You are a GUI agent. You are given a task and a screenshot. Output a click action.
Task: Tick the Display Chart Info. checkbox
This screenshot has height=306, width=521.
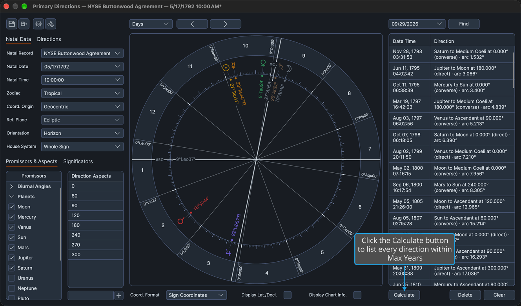(357, 295)
